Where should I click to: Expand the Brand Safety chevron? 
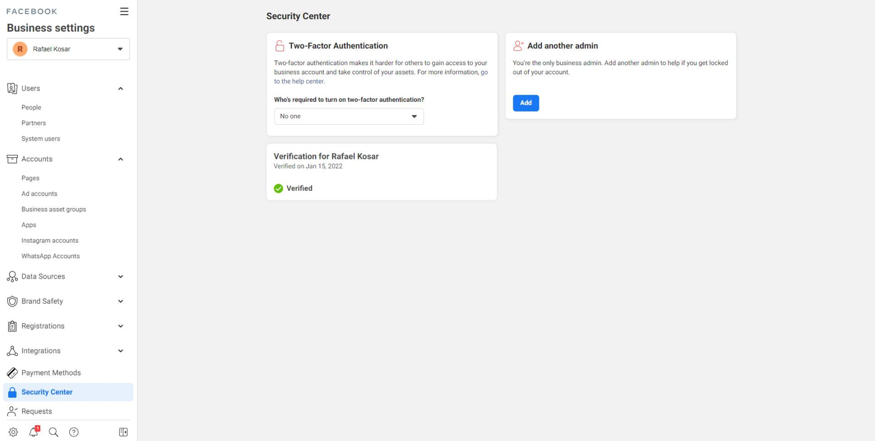pos(121,301)
